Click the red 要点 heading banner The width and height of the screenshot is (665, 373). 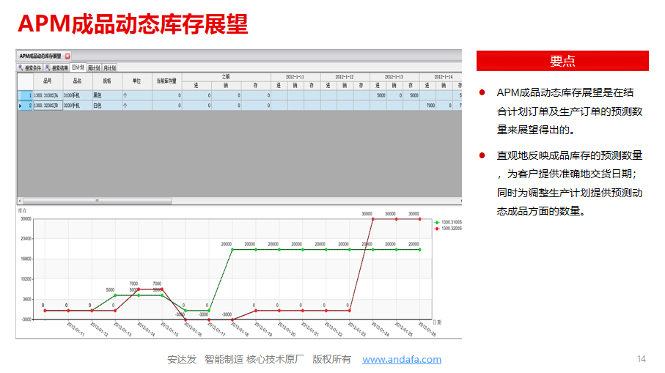coord(562,61)
